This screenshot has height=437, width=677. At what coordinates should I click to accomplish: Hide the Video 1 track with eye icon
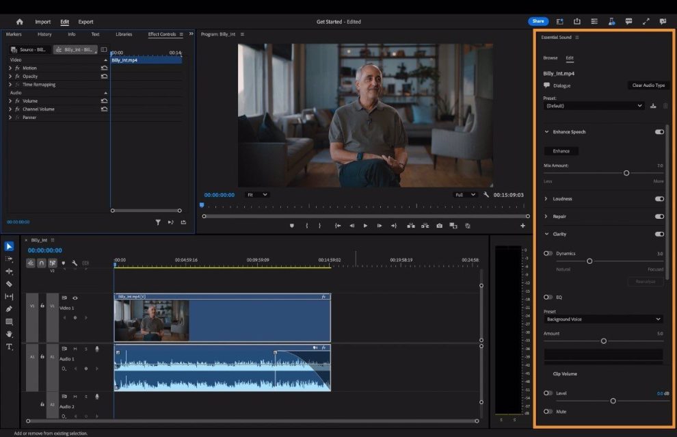tap(75, 298)
